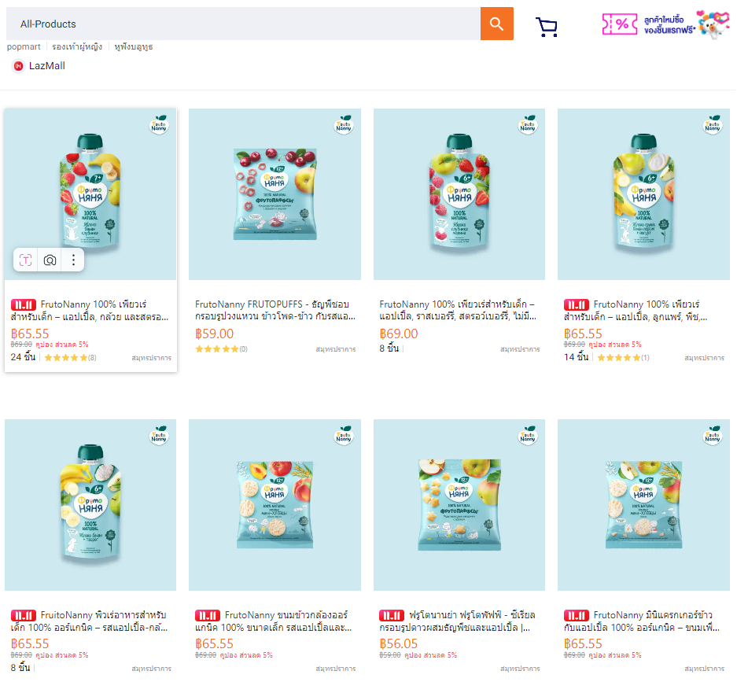The height and width of the screenshot is (682, 737).
Task: Select the popmart suggested search link
Action: coord(24,47)
